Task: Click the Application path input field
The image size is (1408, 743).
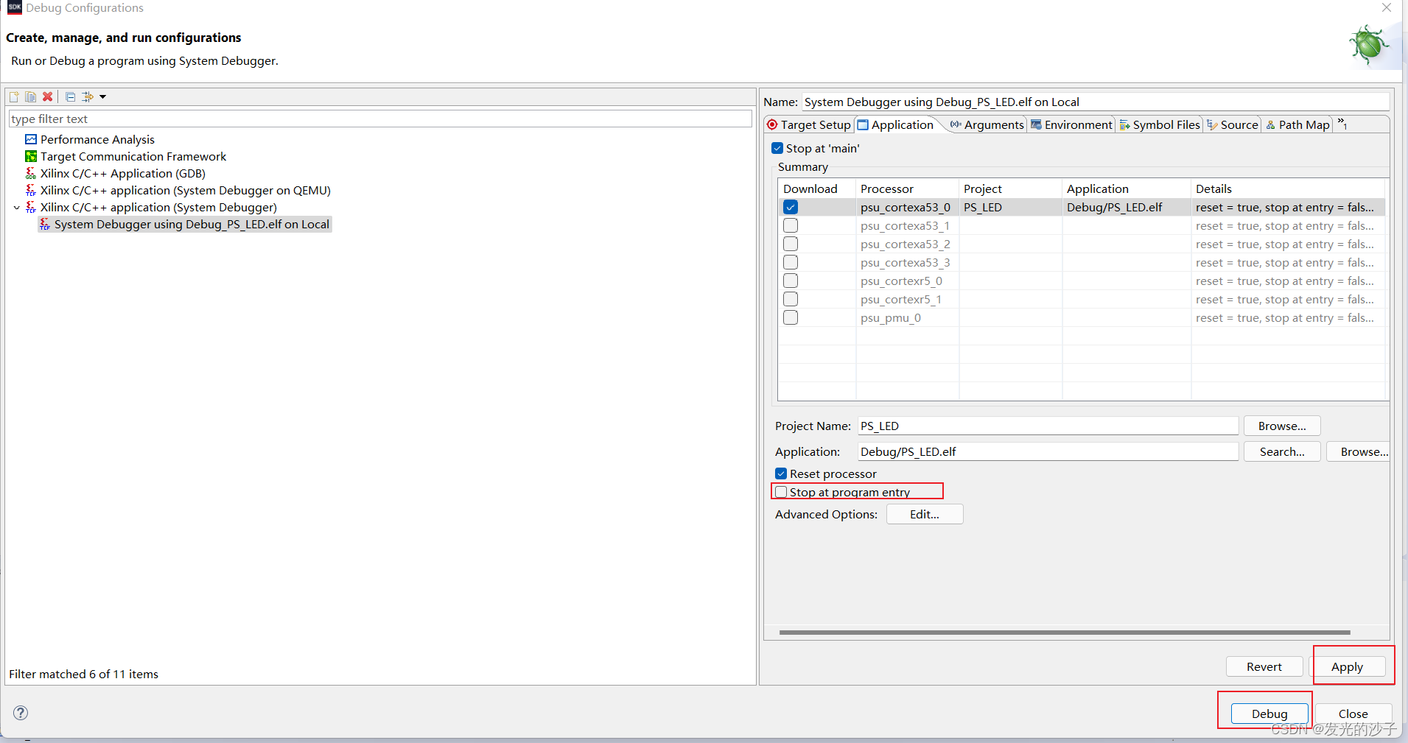Action: [x=1048, y=451]
